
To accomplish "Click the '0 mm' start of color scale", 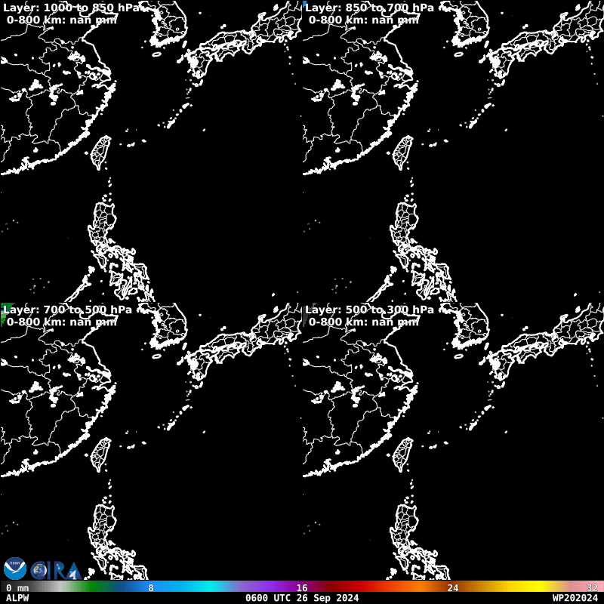I will (x=17, y=587).
